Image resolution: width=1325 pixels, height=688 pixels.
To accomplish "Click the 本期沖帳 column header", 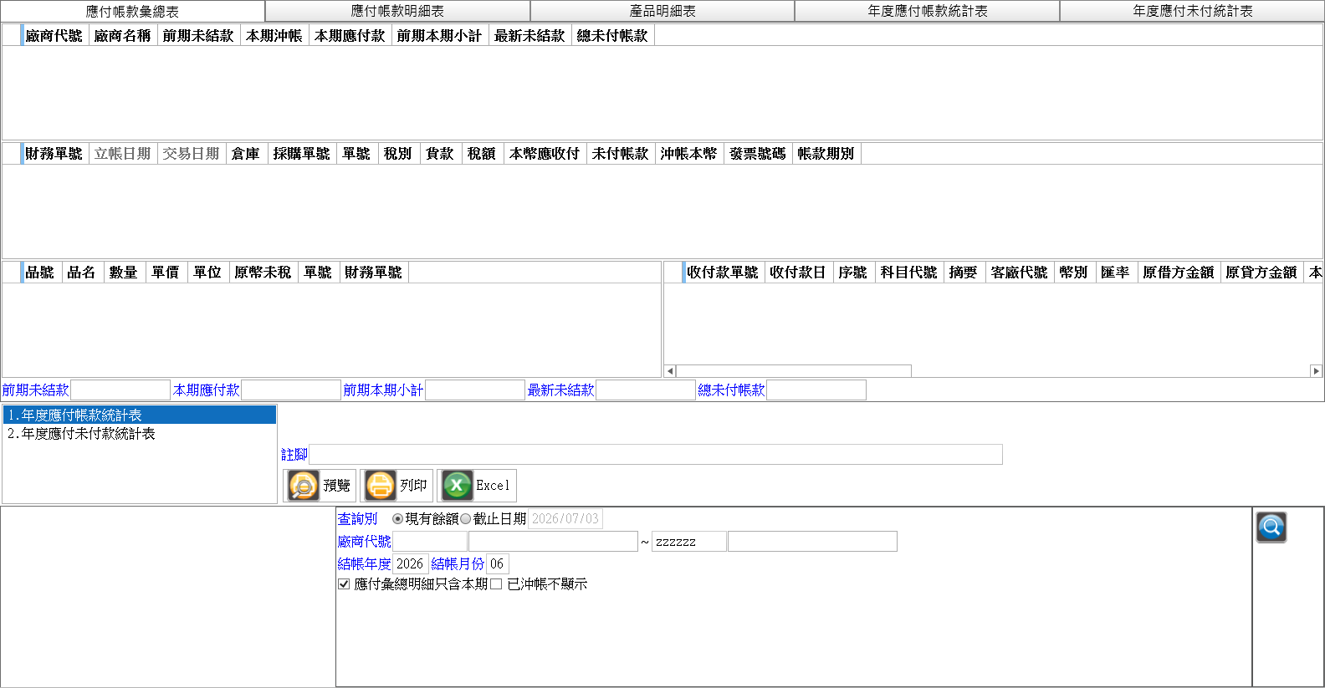I will [x=274, y=36].
